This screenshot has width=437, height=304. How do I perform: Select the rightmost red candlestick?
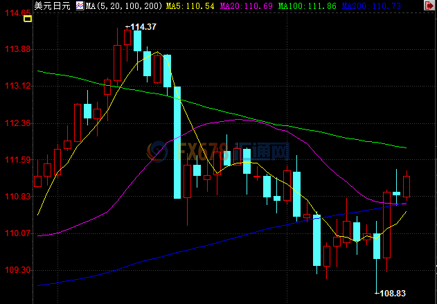[407, 186]
